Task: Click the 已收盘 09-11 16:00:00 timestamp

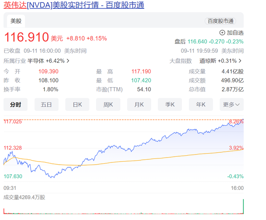Action: click(32, 51)
